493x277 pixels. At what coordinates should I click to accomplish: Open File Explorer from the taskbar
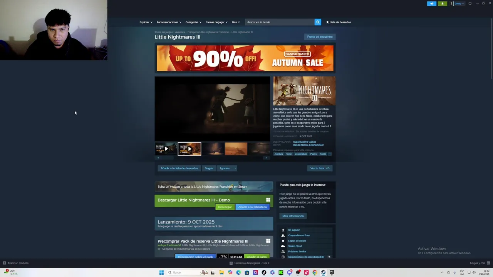[221, 272]
